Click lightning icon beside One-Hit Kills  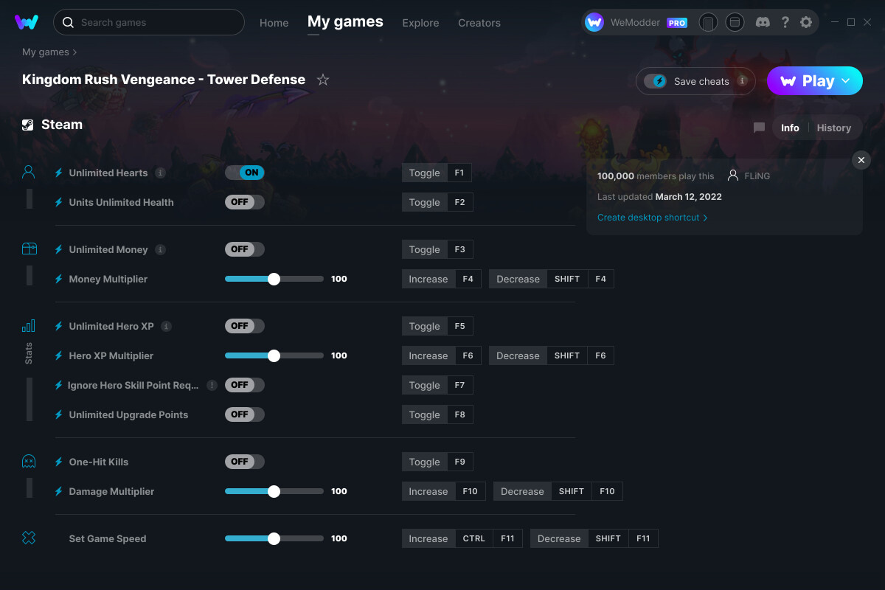click(59, 462)
